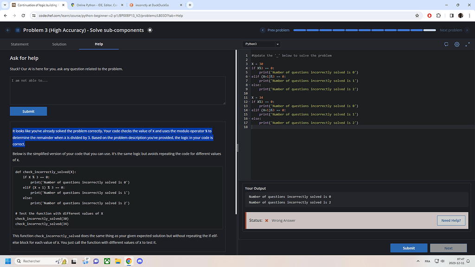The height and width of the screenshot is (267, 475).
Task: Open the FRA keyboard language selector
Action: [x=426, y=261]
